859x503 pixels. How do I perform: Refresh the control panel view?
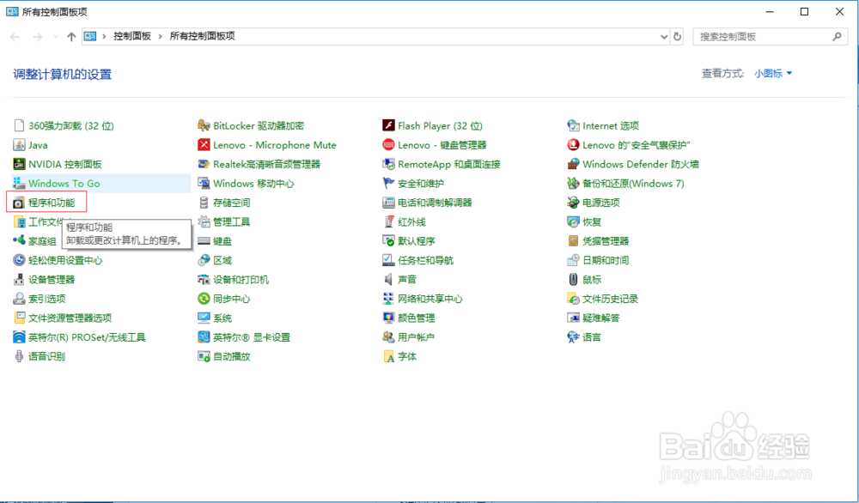(677, 37)
